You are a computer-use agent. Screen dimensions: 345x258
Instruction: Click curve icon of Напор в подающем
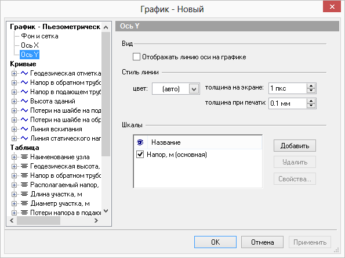(24, 91)
